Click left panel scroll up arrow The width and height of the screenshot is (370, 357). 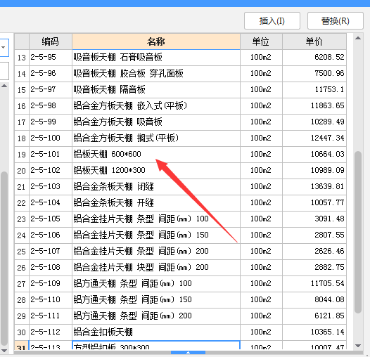[x=4, y=86]
